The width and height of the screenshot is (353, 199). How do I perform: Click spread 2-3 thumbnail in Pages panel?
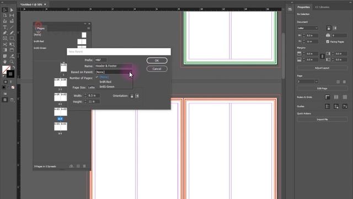[x=60, y=82]
